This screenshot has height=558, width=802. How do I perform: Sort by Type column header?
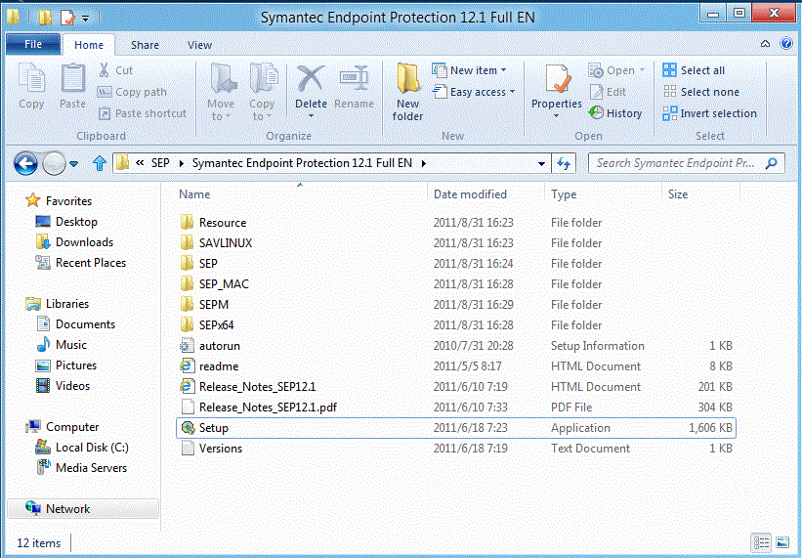point(564,194)
